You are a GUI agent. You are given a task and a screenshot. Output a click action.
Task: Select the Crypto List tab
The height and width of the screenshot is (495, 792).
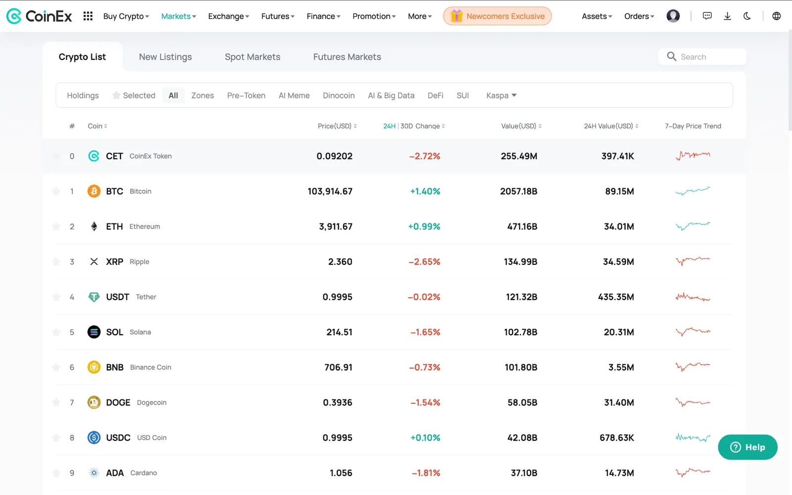(x=82, y=57)
